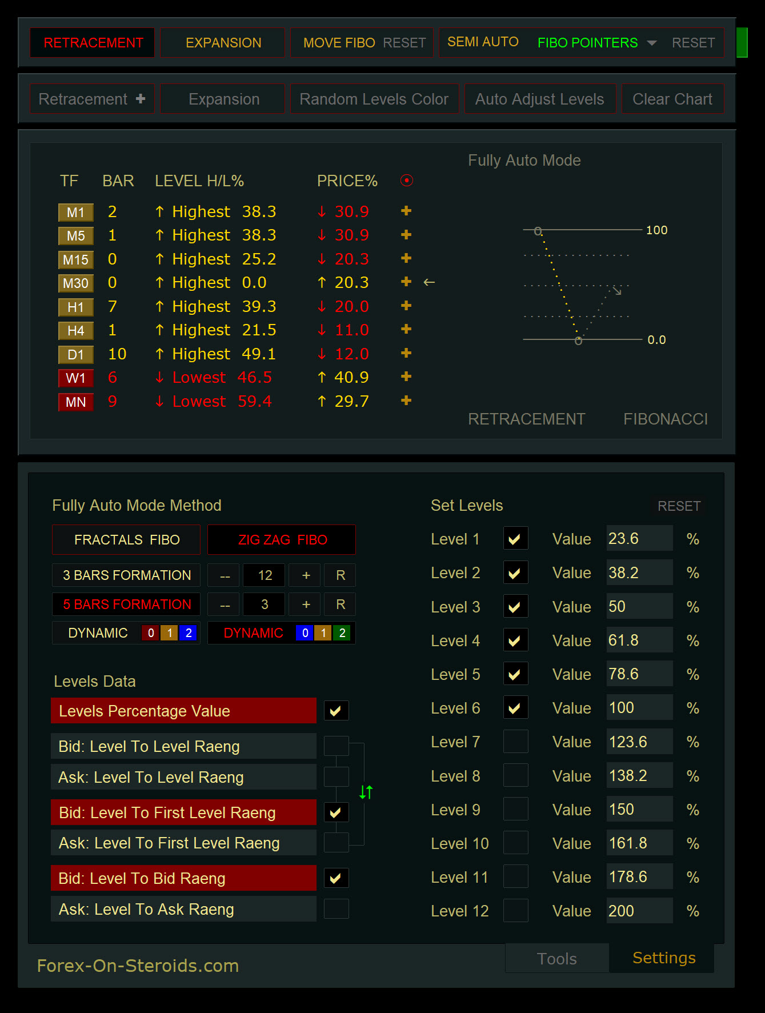Viewport: 765px width, 1013px height.
Task: Click the green swap arrows icon
Action: [x=366, y=792]
